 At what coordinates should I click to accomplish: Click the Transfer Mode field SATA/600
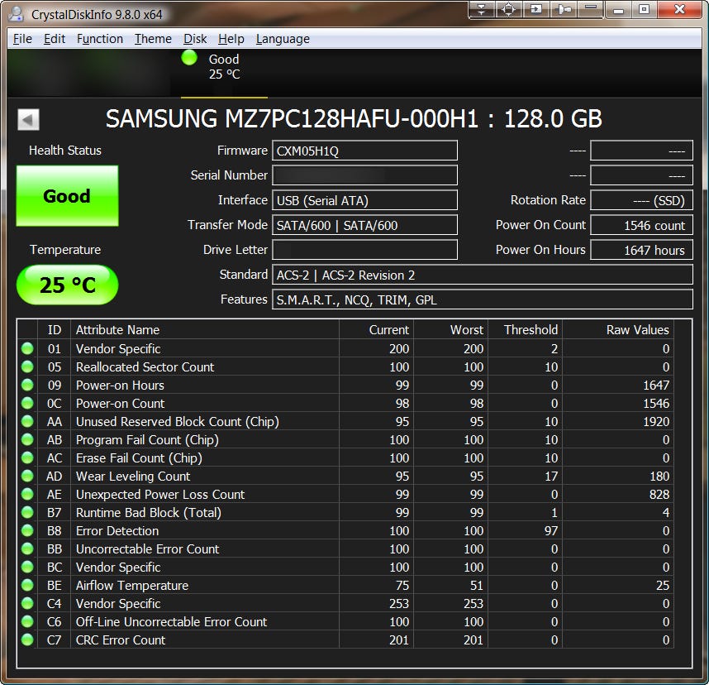pyautogui.click(x=364, y=225)
